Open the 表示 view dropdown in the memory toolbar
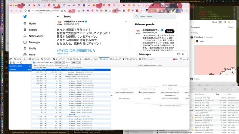Viewport: 239px width, 134px height. [59, 63]
